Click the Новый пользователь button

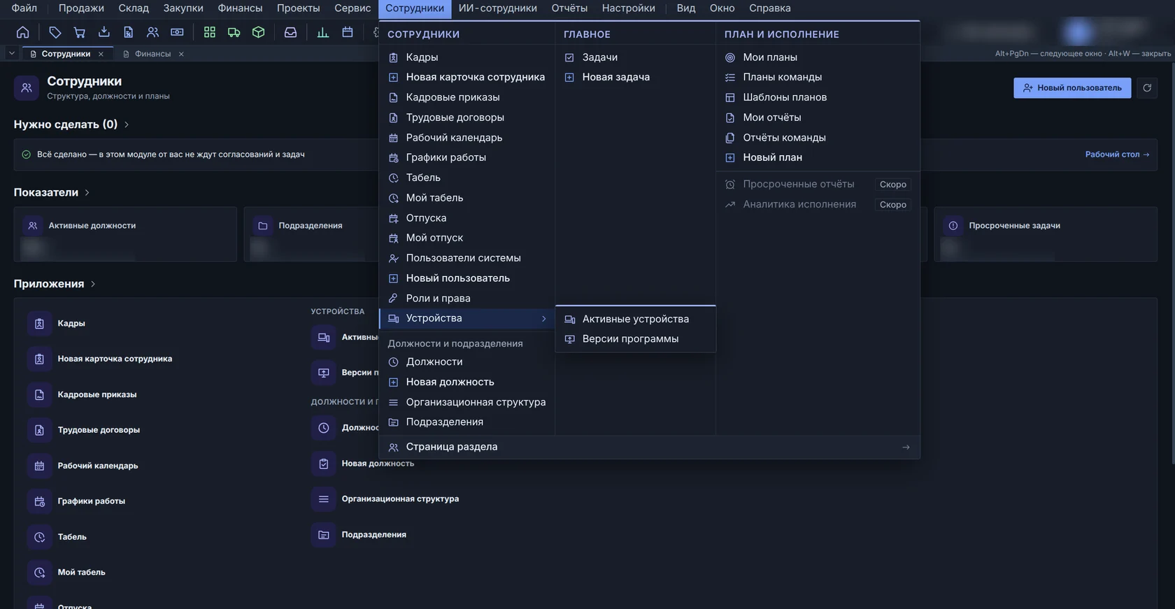(1072, 88)
